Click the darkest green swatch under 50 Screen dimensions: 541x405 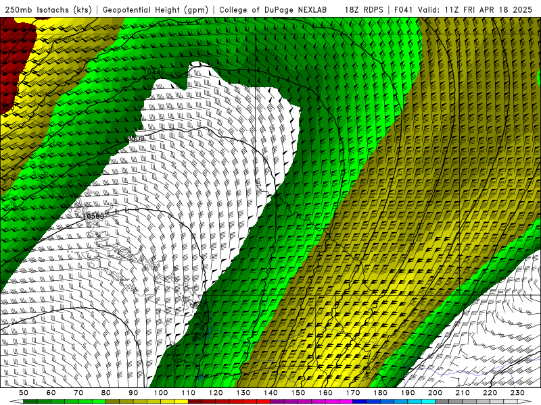[x=30, y=402]
